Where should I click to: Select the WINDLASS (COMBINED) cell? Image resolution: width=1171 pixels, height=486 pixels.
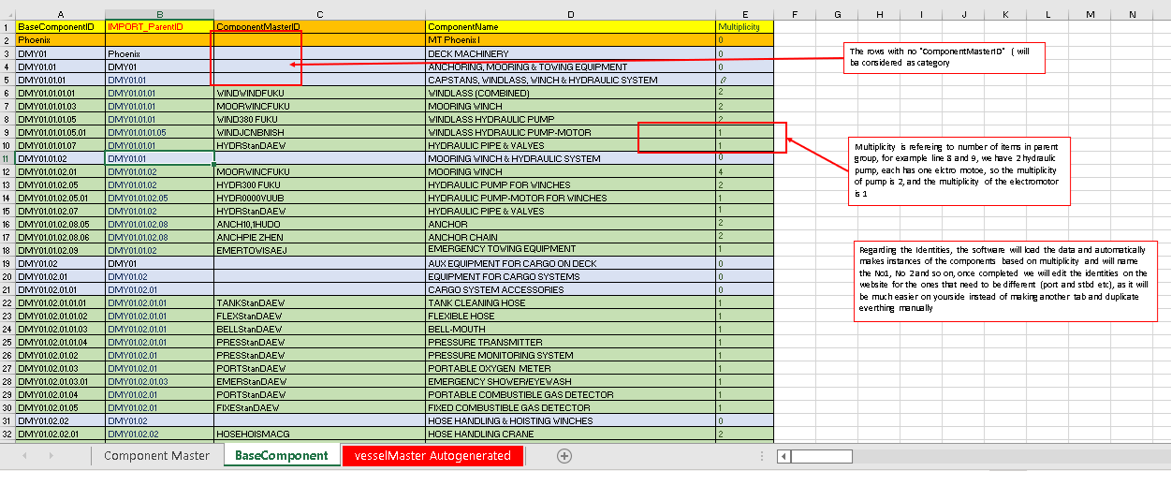pyautogui.click(x=570, y=93)
